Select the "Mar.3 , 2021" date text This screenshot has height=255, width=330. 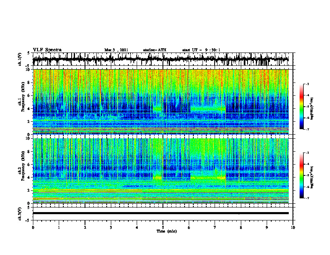[116, 50]
